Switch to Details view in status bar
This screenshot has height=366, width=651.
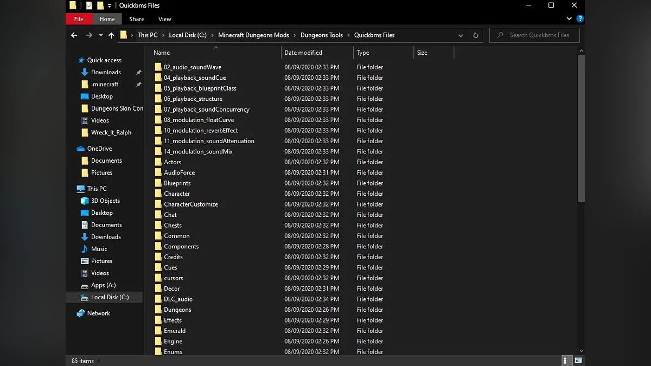pos(567,359)
